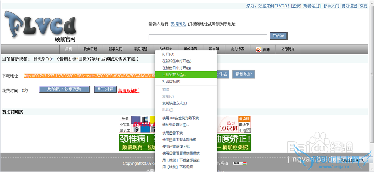This screenshot has height=172, width=374.
Task: Click the page vertical scrollbar
Action: point(372,74)
